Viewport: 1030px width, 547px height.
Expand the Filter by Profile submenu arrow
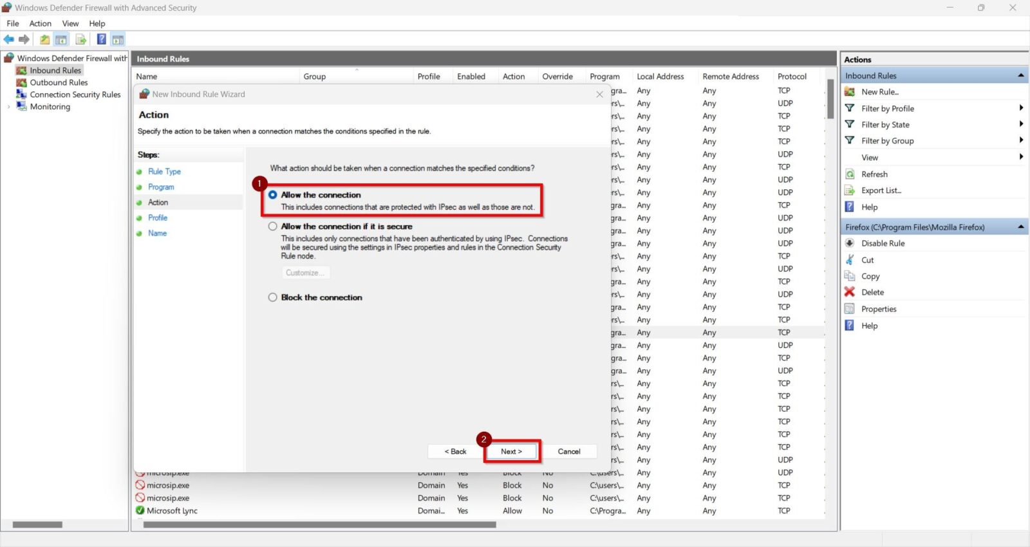pyautogui.click(x=1021, y=108)
